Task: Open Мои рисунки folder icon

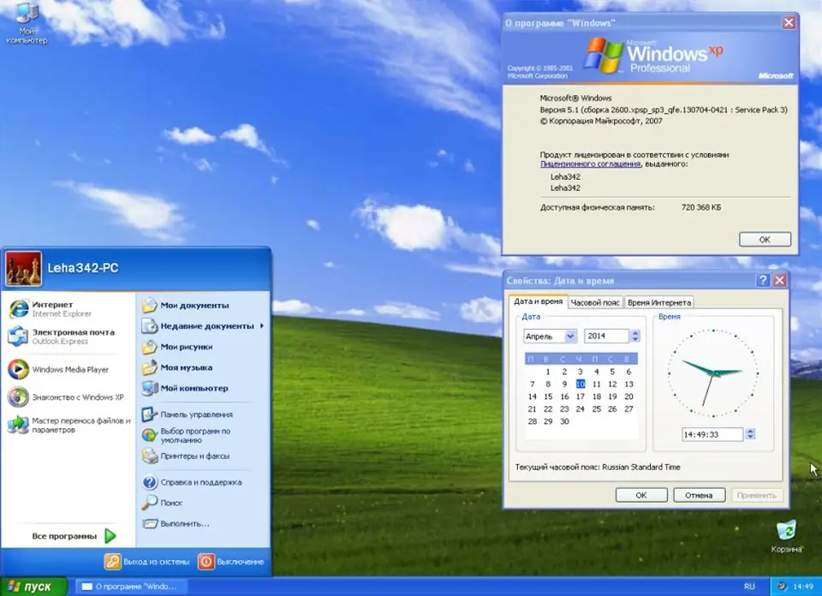Action: tap(149, 347)
